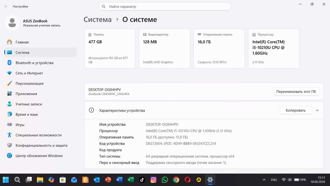Click the Приложения apps icon
Viewport: 330px width, 186px height.
click(x=10, y=93)
